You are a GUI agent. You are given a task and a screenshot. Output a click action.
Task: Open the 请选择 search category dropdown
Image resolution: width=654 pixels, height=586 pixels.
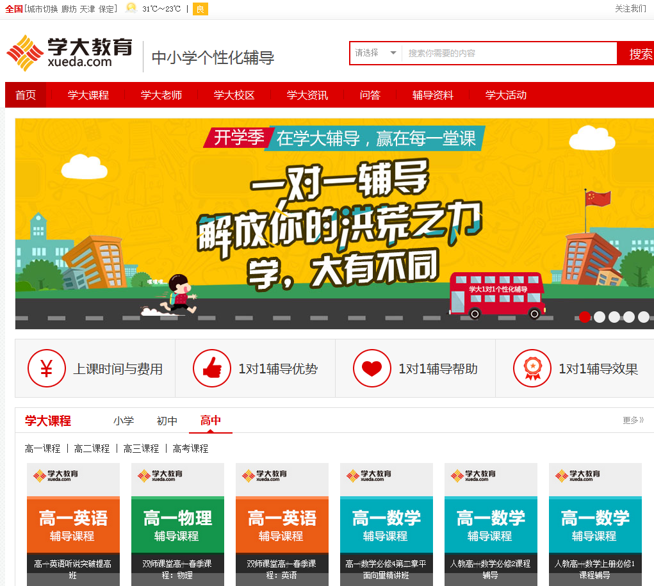(375, 53)
